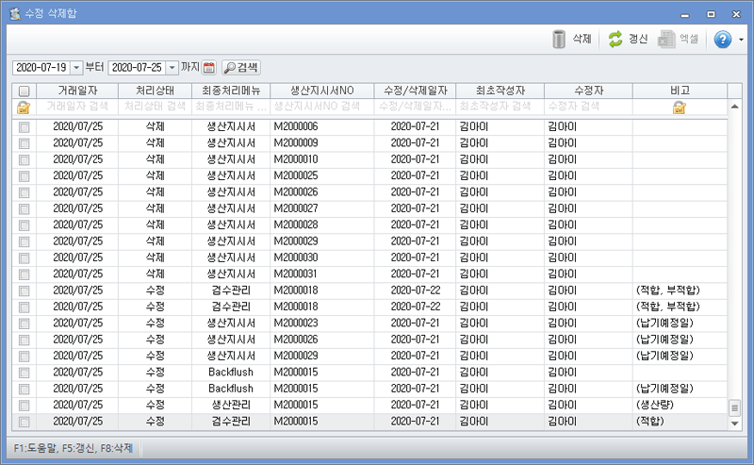
Task: Open the calendar icon next to 까지
Action: tap(209, 68)
